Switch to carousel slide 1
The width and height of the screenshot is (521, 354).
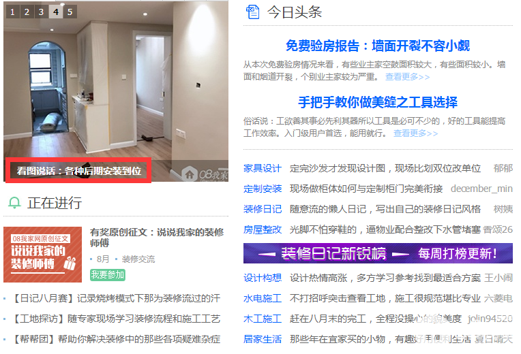[x=13, y=12]
